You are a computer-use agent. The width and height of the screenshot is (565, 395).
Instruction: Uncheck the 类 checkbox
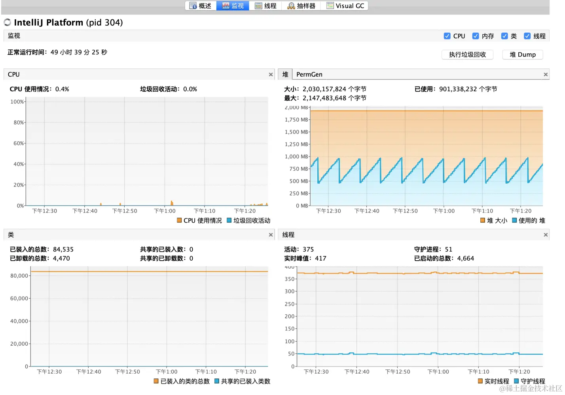tap(504, 36)
